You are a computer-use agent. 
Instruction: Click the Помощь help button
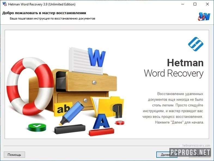[x=14, y=154]
